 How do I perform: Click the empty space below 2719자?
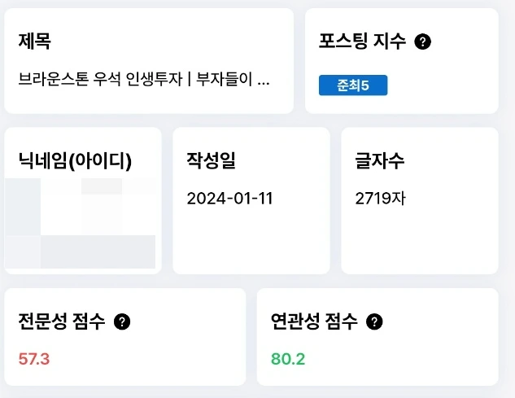click(x=420, y=240)
